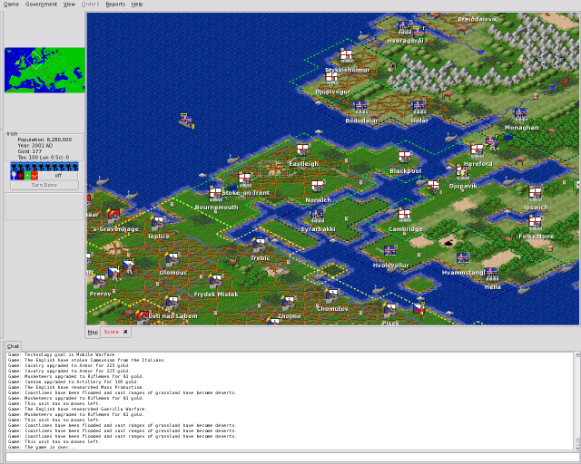Open the city of Eastleigh
The image size is (581, 464).
click(x=302, y=150)
